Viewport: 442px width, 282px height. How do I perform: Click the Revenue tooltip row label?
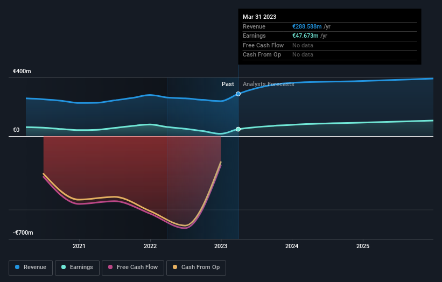[254, 26]
